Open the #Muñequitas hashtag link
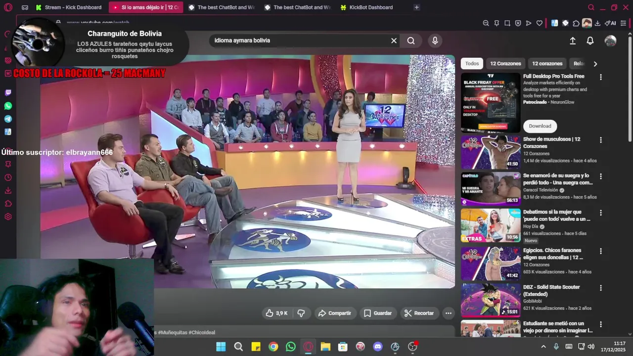The height and width of the screenshot is (356, 633). coord(172,332)
